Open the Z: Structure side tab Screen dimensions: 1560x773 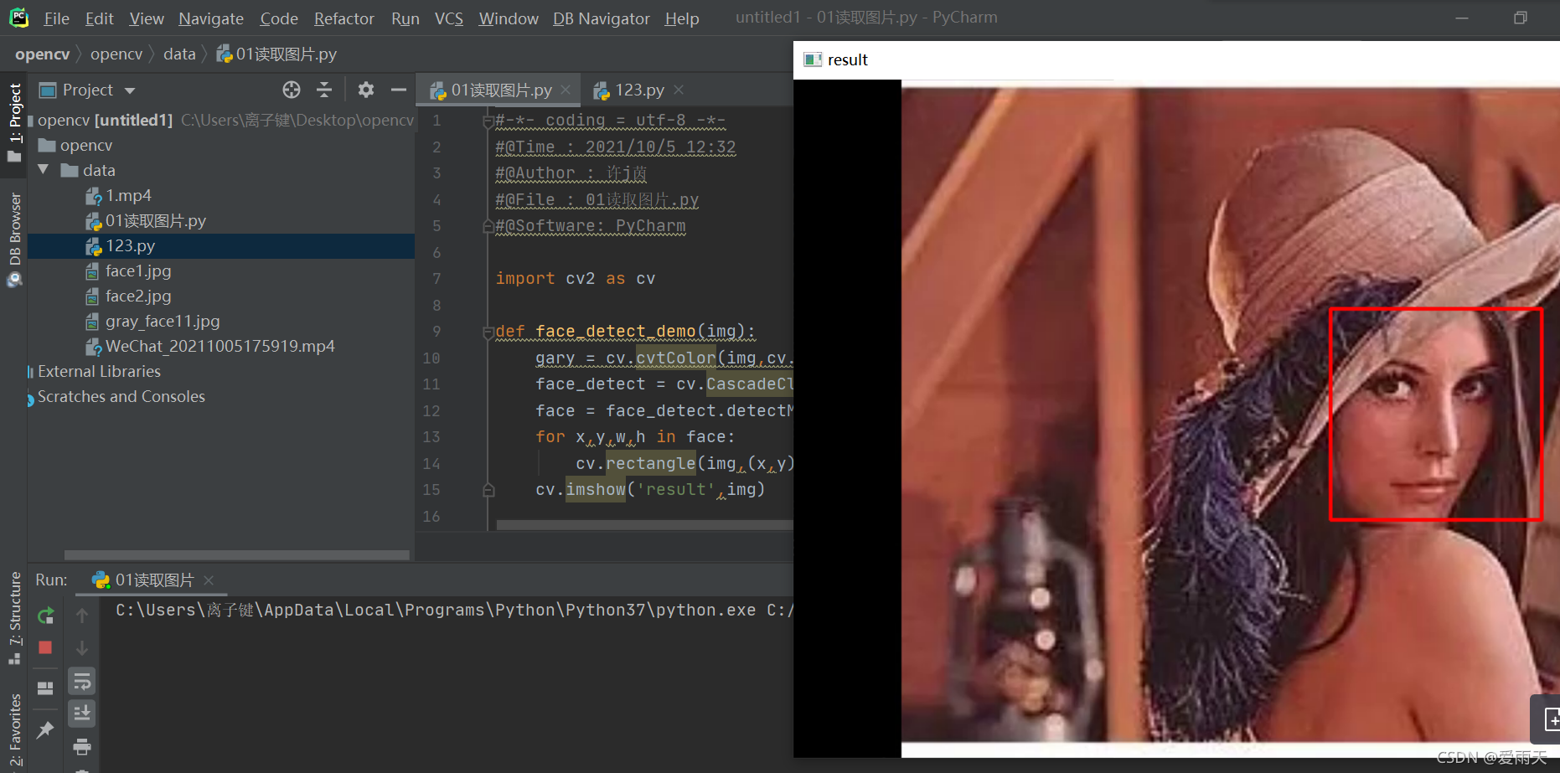[14, 618]
